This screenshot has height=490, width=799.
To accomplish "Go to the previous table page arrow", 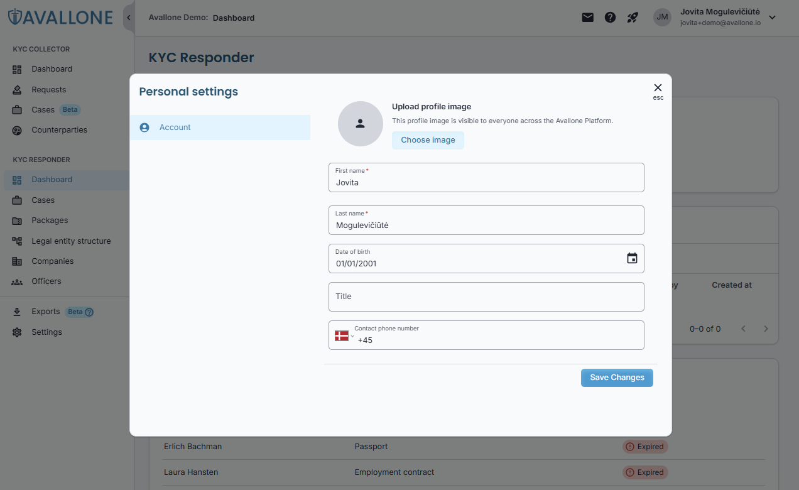I will [743, 329].
